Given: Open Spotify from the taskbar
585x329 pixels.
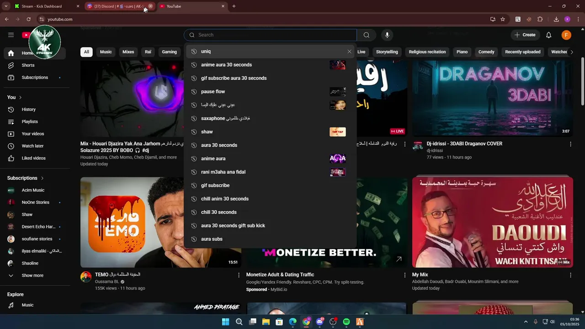Looking at the screenshot, I should click(x=346, y=322).
